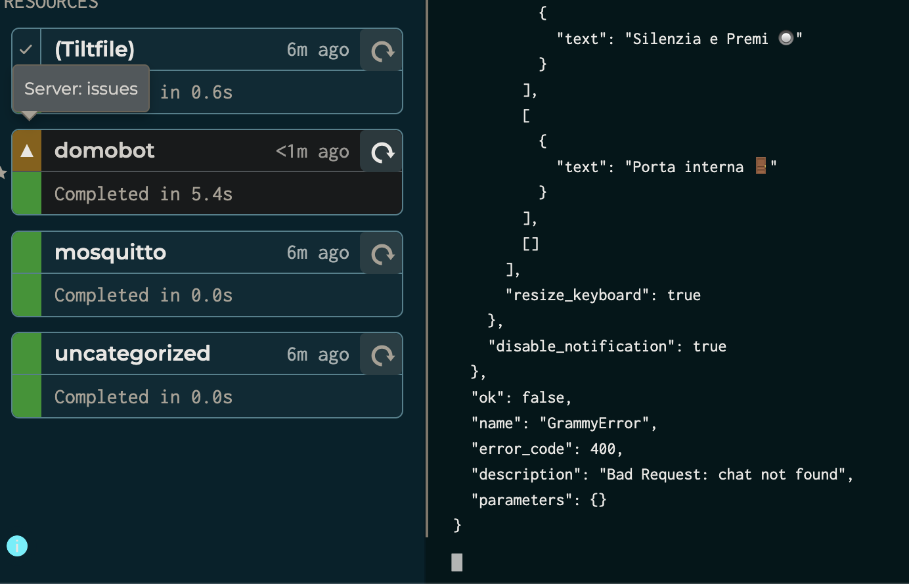
Task: Click 'Completed in 0.0s' under uncategorized
Action: coord(143,397)
